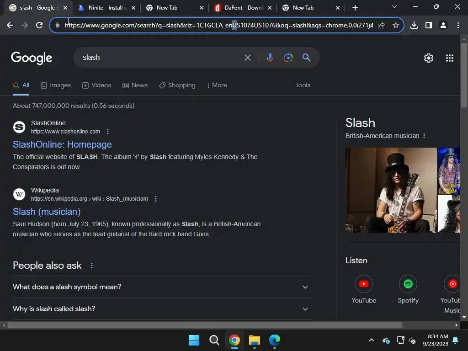
Task: Go back to the previous page
Action: (x=10, y=26)
